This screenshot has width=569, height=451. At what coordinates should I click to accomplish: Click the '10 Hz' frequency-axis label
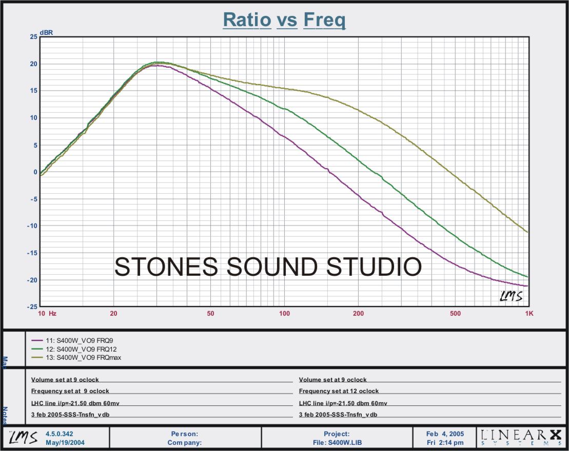(47, 313)
